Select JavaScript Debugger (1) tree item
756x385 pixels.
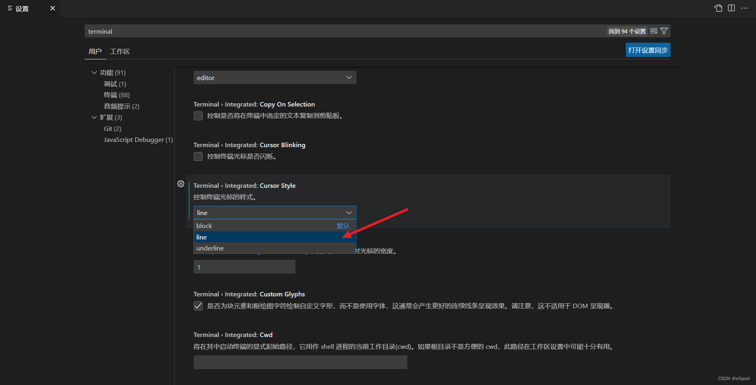[x=138, y=139]
